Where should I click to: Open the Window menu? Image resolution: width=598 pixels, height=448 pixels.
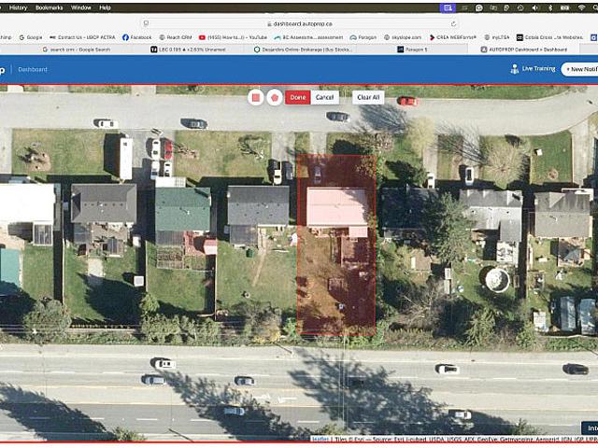pos(81,7)
